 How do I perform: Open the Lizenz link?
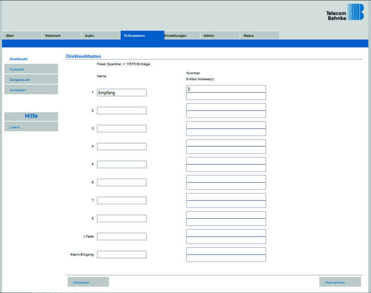(x=31, y=127)
